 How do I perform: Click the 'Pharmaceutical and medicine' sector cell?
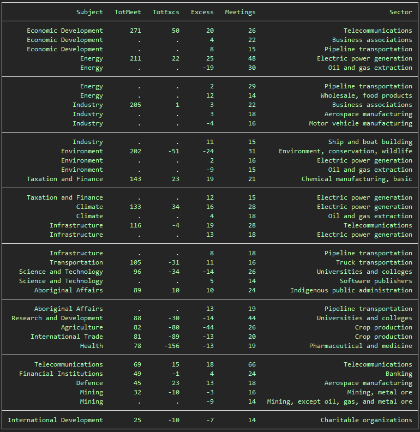coord(361,346)
